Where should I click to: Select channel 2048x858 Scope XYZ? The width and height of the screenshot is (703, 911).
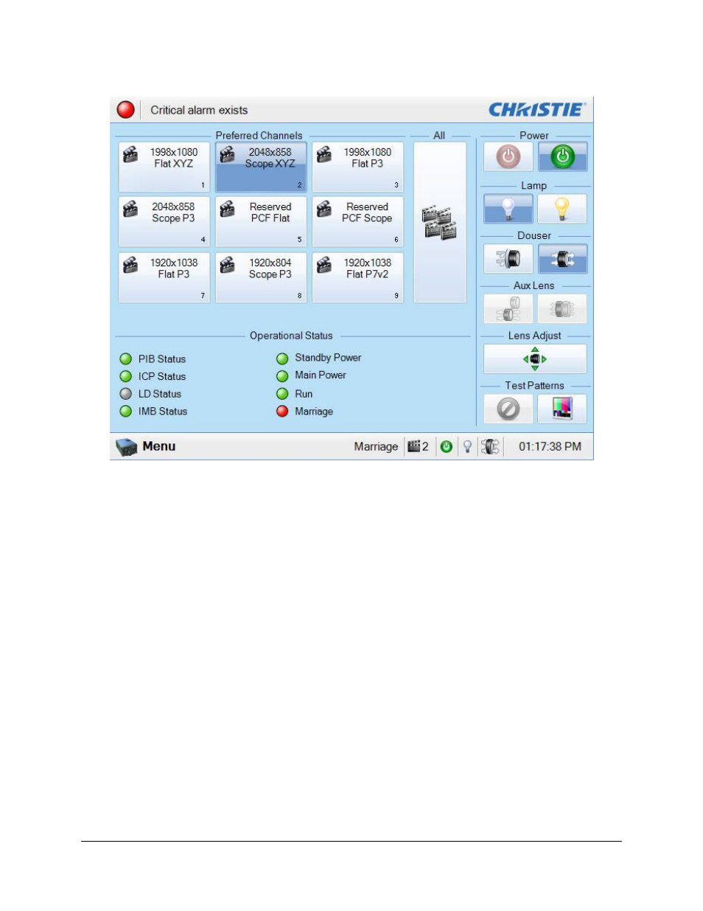pyautogui.click(x=261, y=167)
